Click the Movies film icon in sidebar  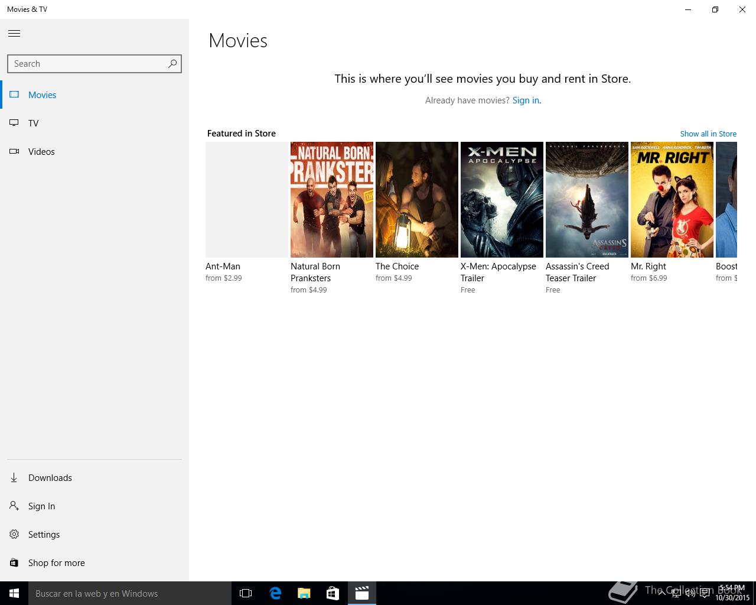[x=14, y=95]
